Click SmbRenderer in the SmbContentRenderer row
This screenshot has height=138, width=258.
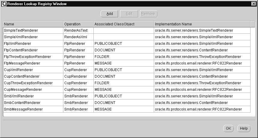[x=78, y=103]
